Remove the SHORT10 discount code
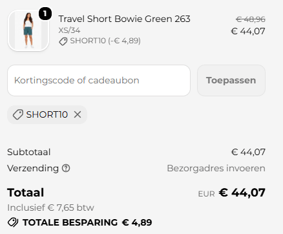 tap(78, 114)
